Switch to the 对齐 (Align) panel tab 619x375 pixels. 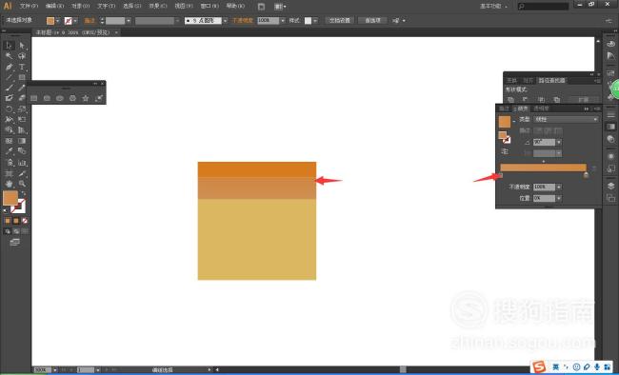tap(528, 81)
